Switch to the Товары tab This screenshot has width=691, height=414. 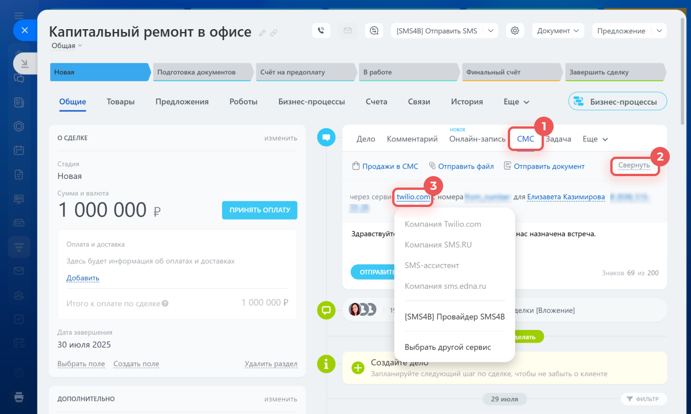pyautogui.click(x=120, y=102)
